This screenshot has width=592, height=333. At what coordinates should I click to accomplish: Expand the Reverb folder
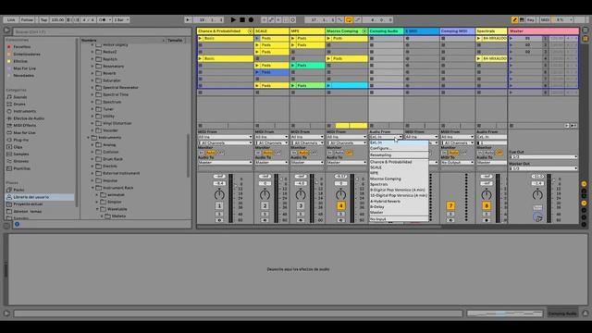click(92, 73)
